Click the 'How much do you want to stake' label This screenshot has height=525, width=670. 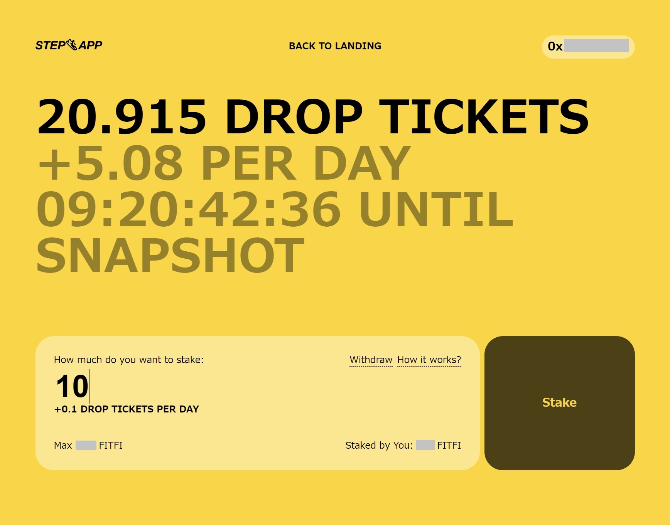[x=129, y=360]
